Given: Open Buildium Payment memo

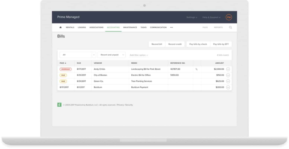Looking at the screenshot, I should [140, 87].
